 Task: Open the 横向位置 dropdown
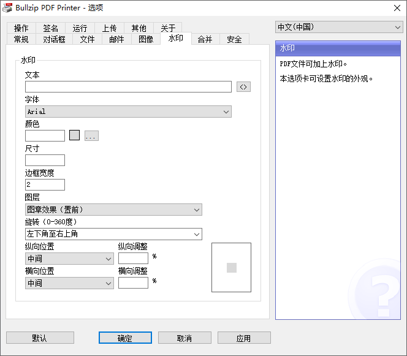pos(69,283)
